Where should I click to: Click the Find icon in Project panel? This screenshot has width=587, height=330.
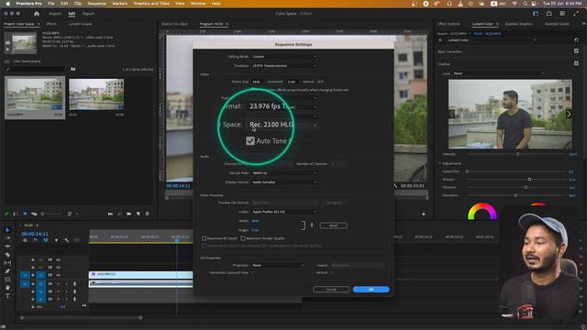coord(119,214)
